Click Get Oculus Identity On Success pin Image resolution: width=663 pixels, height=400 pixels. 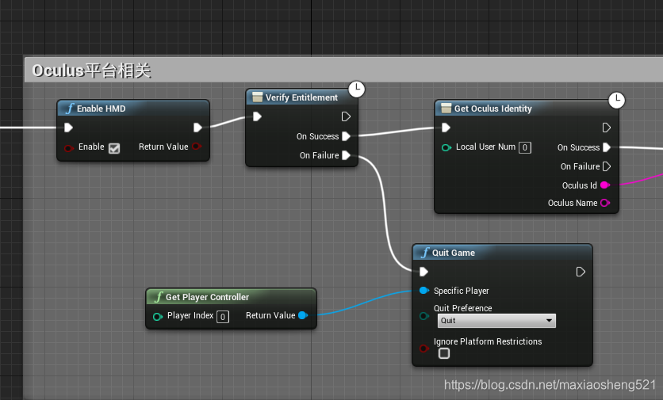(607, 147)
